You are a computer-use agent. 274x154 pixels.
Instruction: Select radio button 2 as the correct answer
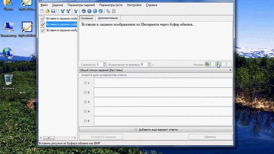85,92
